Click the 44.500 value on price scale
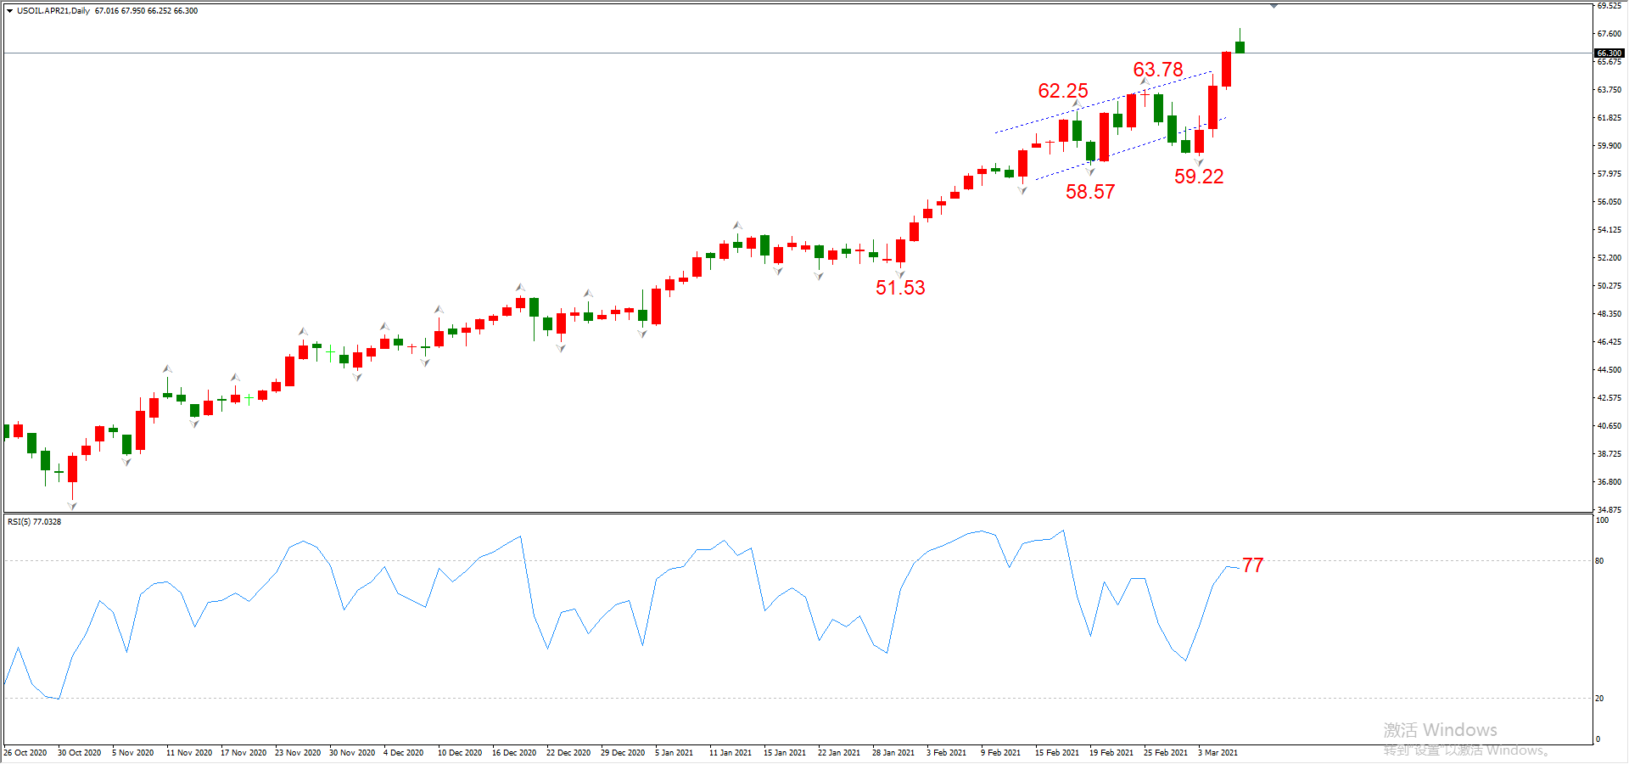 pyautogui.click(x=1609, y=370)
